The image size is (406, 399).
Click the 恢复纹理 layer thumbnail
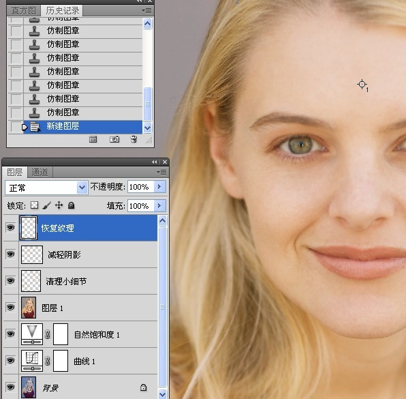coord(29,228)
